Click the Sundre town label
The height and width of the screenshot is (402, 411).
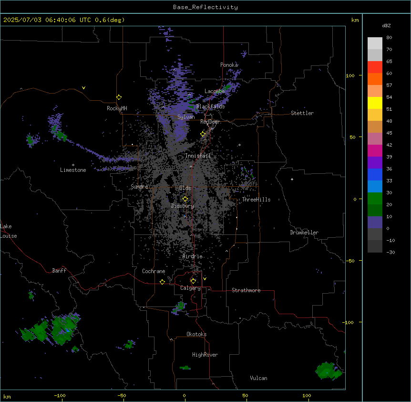pyautogui.click(x=139, y=187)
